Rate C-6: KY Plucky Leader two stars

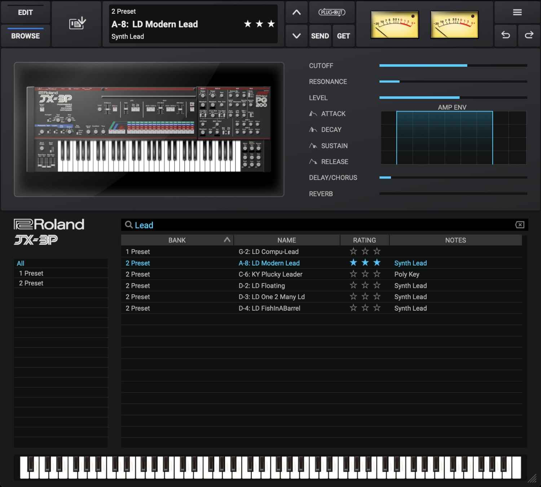pyautogui.click(x=365, y=274)
